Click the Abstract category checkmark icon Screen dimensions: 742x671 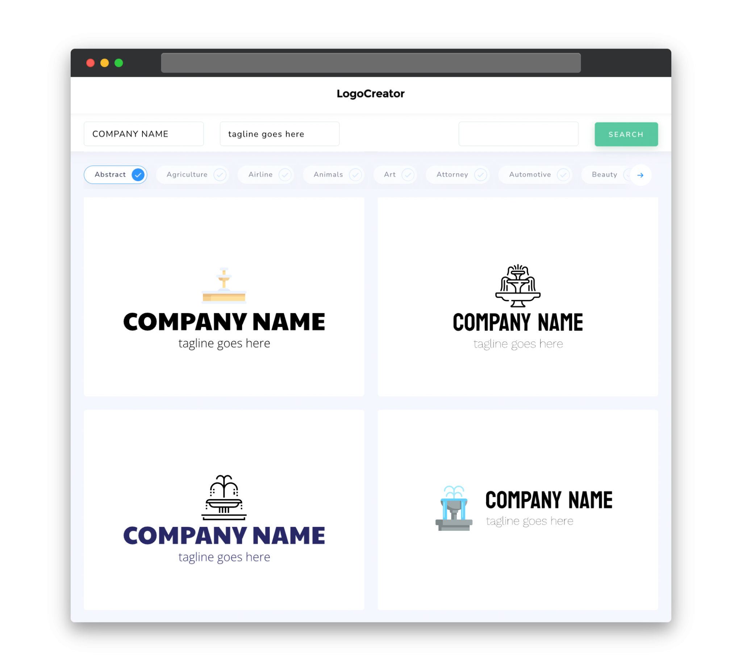(x=138, y=175)
